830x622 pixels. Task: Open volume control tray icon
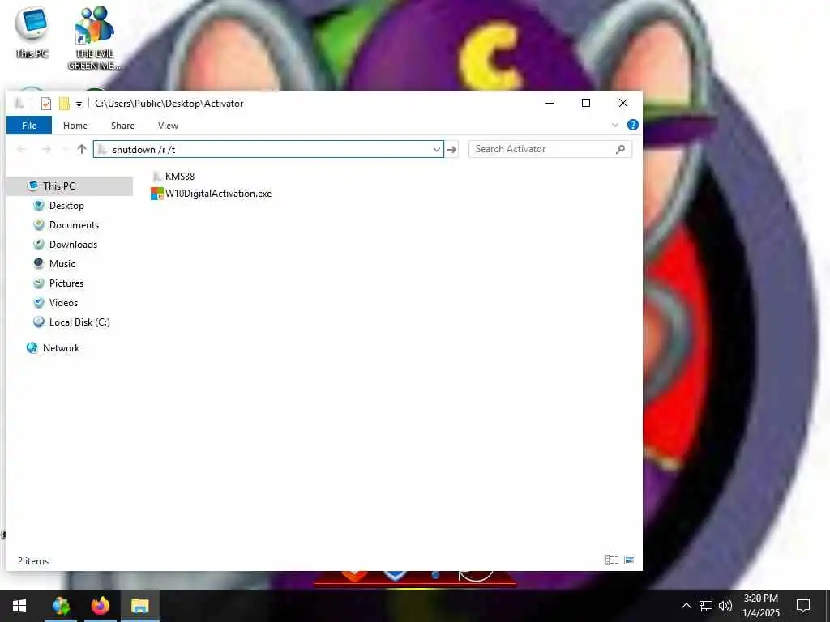725,606
